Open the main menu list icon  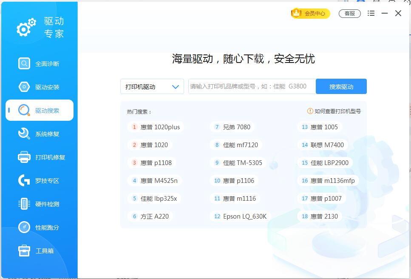371,13
